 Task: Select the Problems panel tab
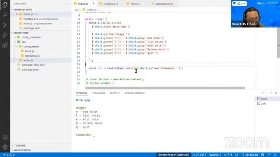tap(99, 93)
